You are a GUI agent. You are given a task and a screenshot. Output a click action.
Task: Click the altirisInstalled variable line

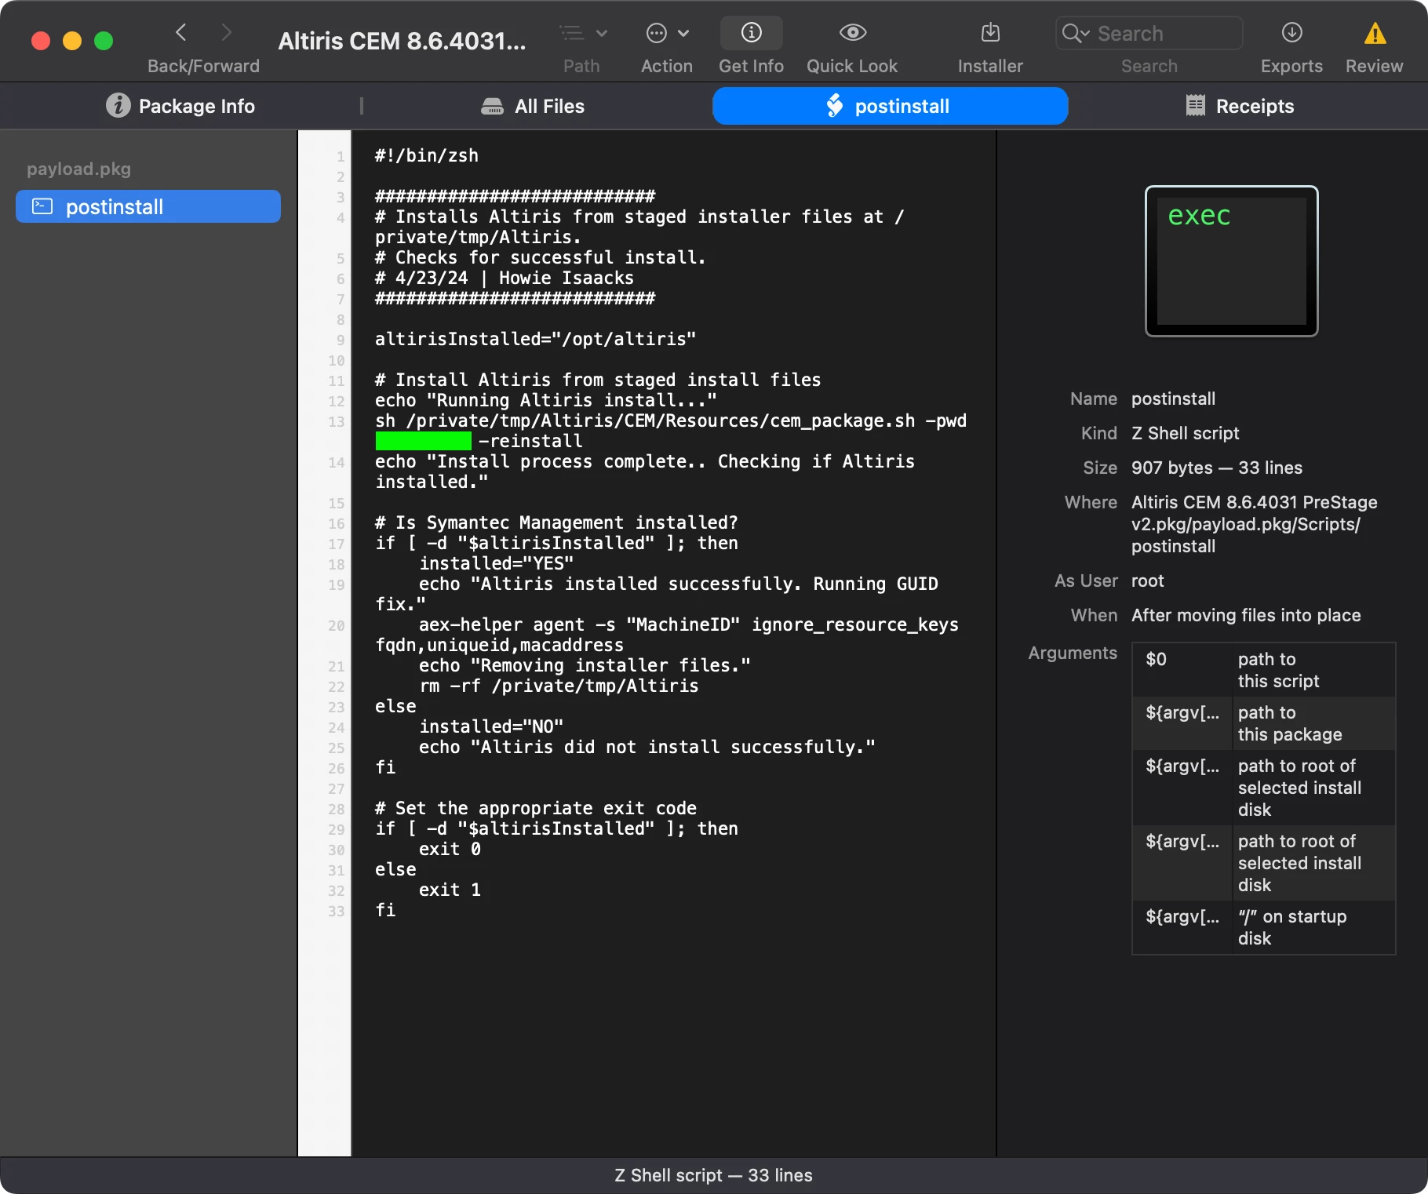[536, 339]
